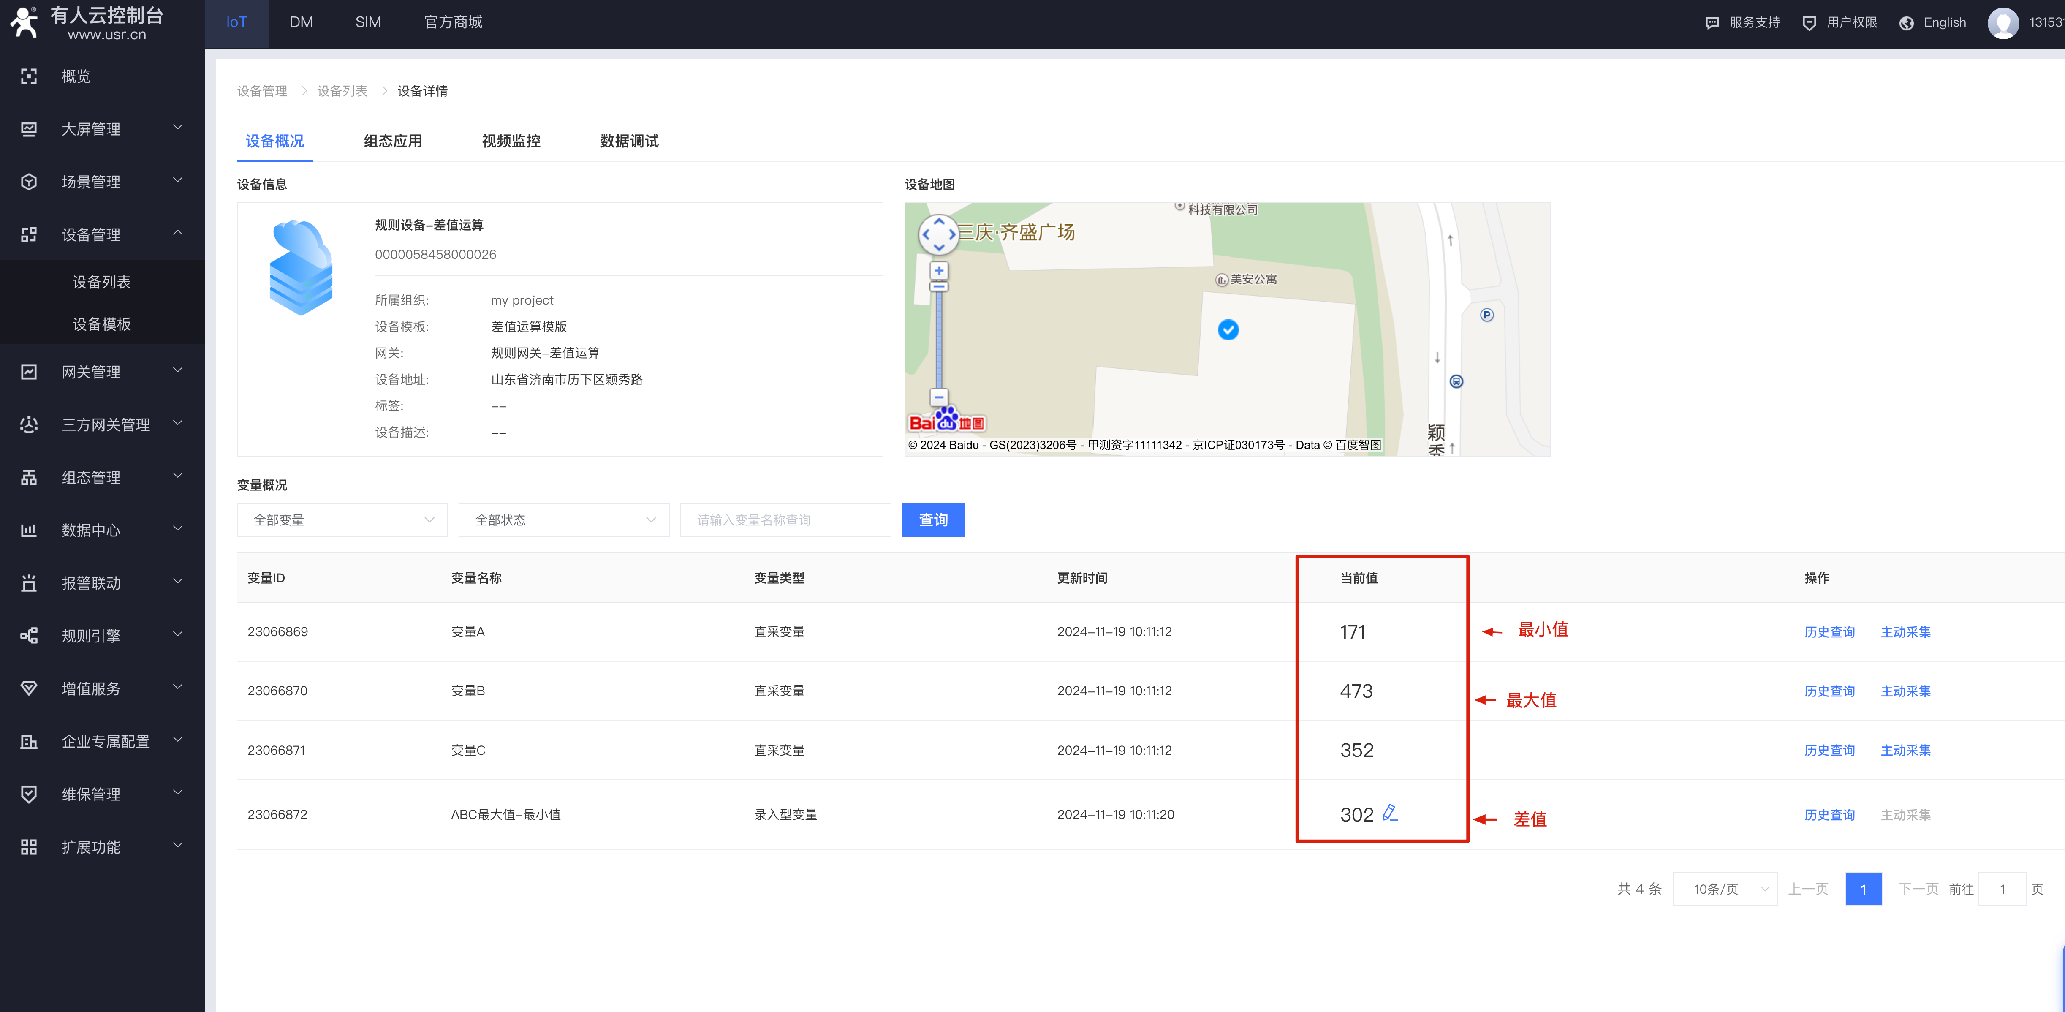
Task: Switch to DM top tab
Action: (x=302, y=22)
